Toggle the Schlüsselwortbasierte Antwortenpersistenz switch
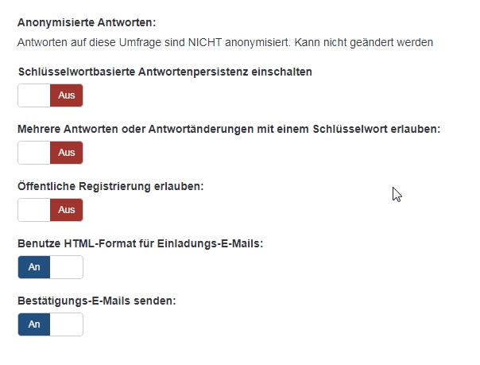480x365 pixels. click(50, 95)
